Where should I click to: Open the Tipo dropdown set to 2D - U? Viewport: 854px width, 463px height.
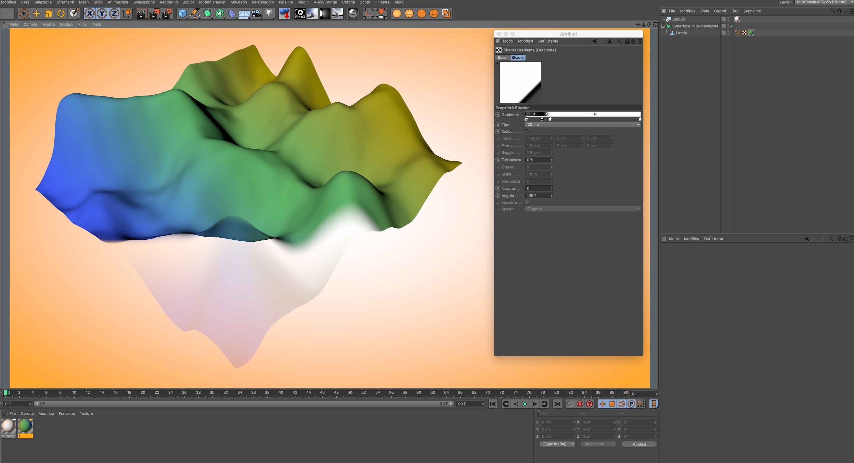coord(583,125)
